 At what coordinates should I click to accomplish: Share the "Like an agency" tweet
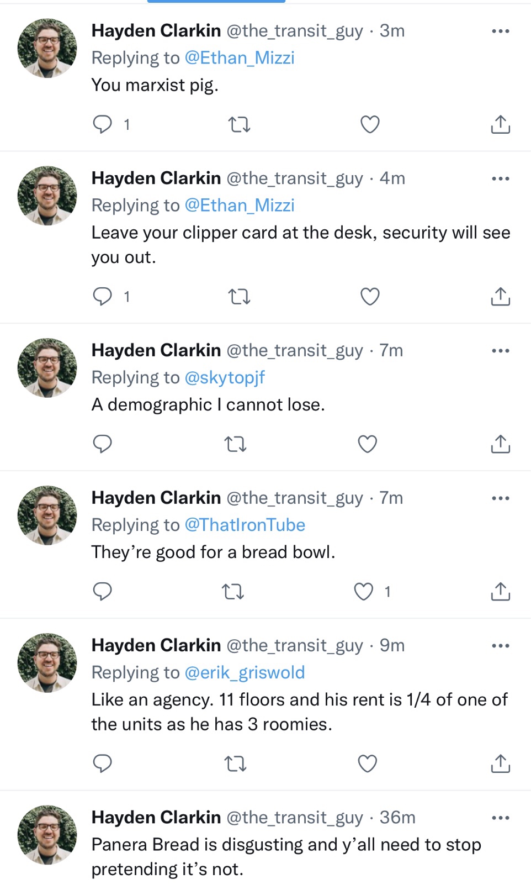(500, 764)
